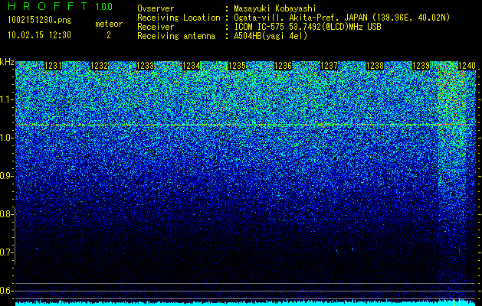482x306 pixels.
Task: Click receiver text ICOM IC-575 53.7492 MHz USB
Action: tap(307, 27)
